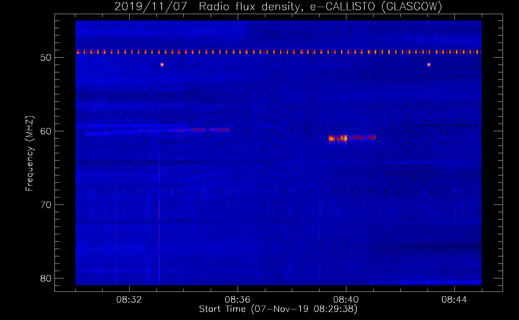The width and height of the screenshot is (519, 320).
Task: Click the red emission band near 60 MHz at 08:35
Action: pos(220,130)
